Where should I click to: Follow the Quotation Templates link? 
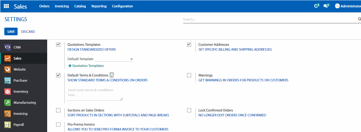[x=88, y=66]
